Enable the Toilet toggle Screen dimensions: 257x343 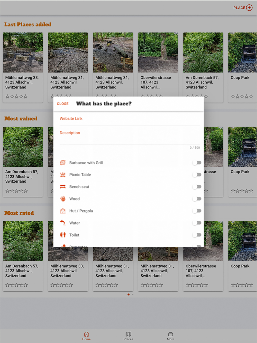point(197,235)
